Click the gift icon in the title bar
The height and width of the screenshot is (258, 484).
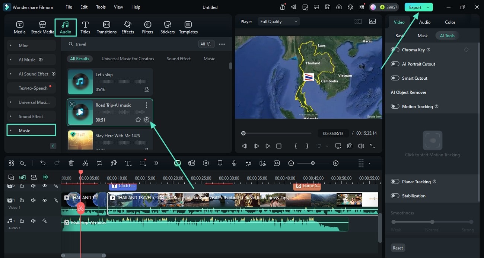[x=283, y=7]
